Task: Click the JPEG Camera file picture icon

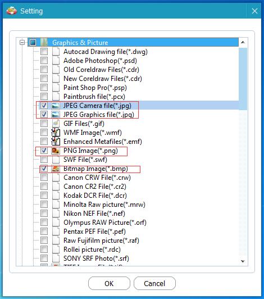Action: pyautogui.click(x=56, y=106)
